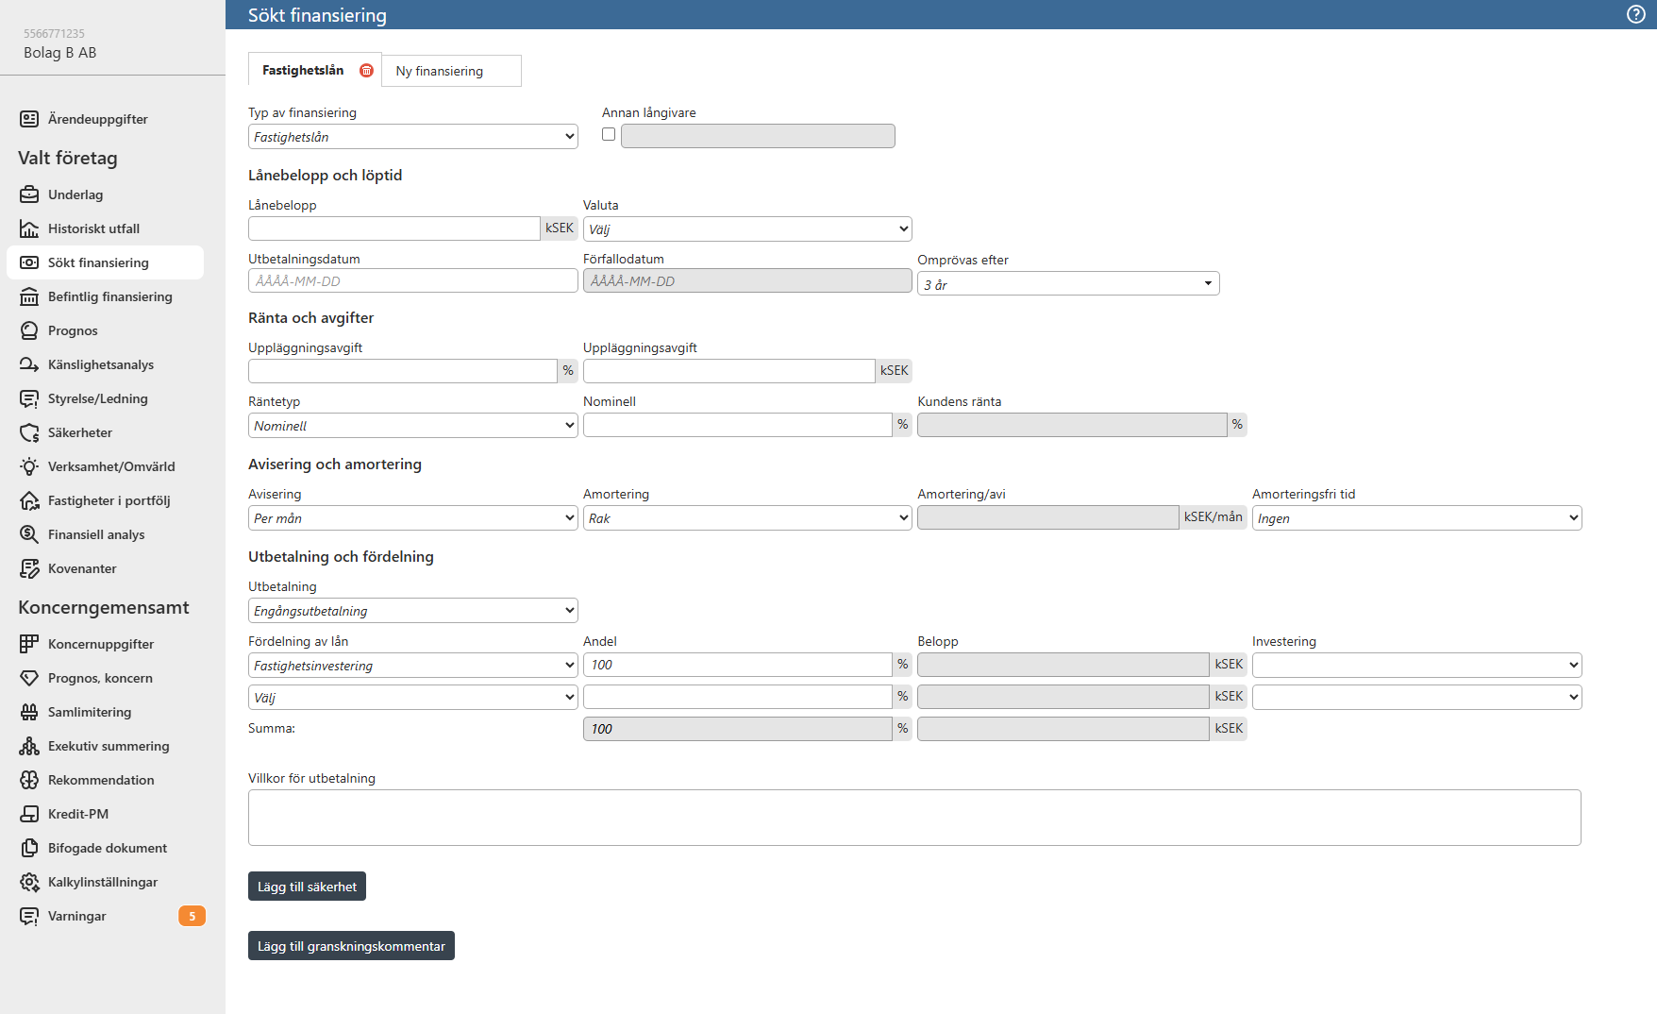Image resolution: width=1657 pixels, height=1014 pixels.
Task: Delete the Fastighetslån tab via trash icon
Action: click(366, 70)
